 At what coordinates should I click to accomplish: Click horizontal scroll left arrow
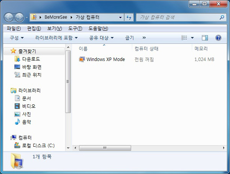click(75, 148)
